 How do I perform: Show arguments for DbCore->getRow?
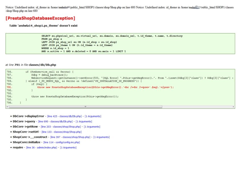coord(92,127)
